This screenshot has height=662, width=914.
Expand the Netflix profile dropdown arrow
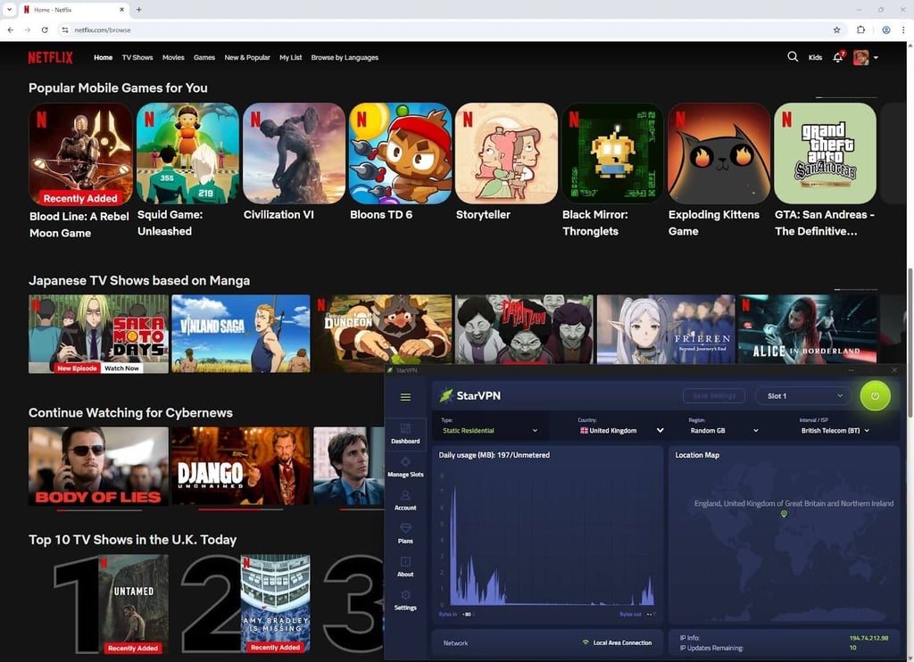pyautogui.click(x=876, y=58)
